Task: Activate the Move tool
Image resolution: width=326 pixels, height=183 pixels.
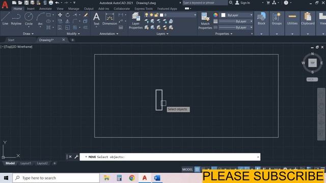Action: tap(60, 15)
